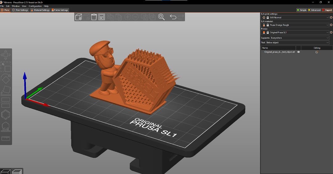Open the Supports dropdown set to Everywhere

coord(300,38)
